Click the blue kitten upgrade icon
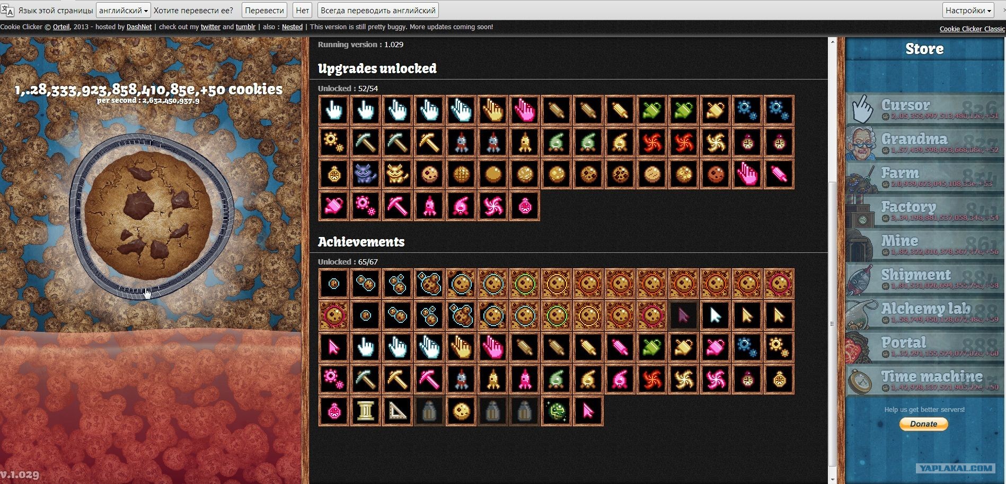The width and height of the screenshot is (1006, 484). [x=366, y=174]
